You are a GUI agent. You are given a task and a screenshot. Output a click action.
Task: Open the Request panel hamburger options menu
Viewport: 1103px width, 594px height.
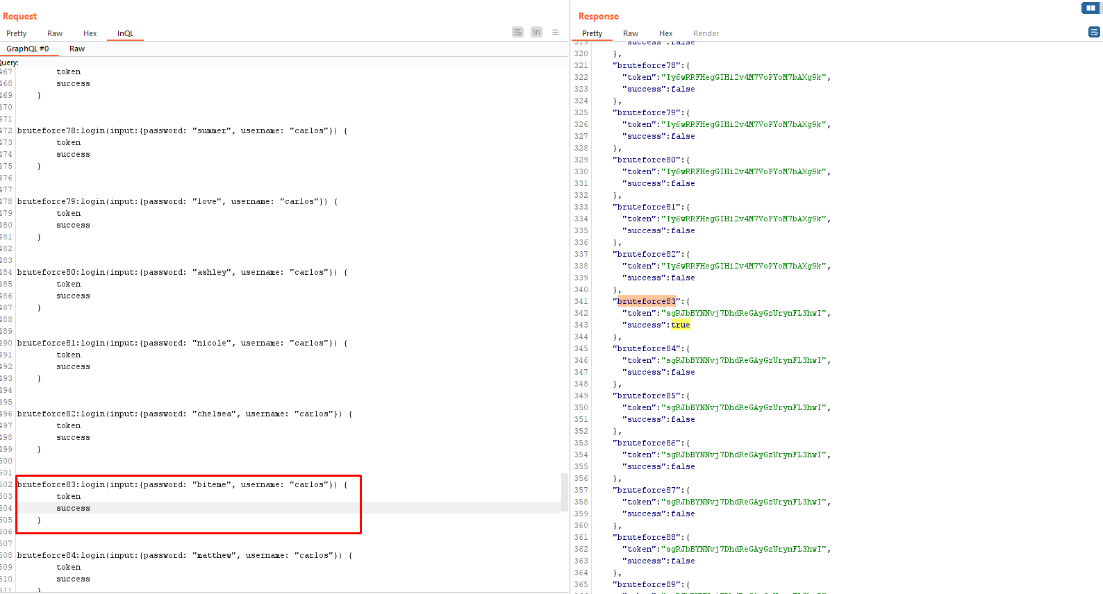pyautogui.click(x=555, y=32)
